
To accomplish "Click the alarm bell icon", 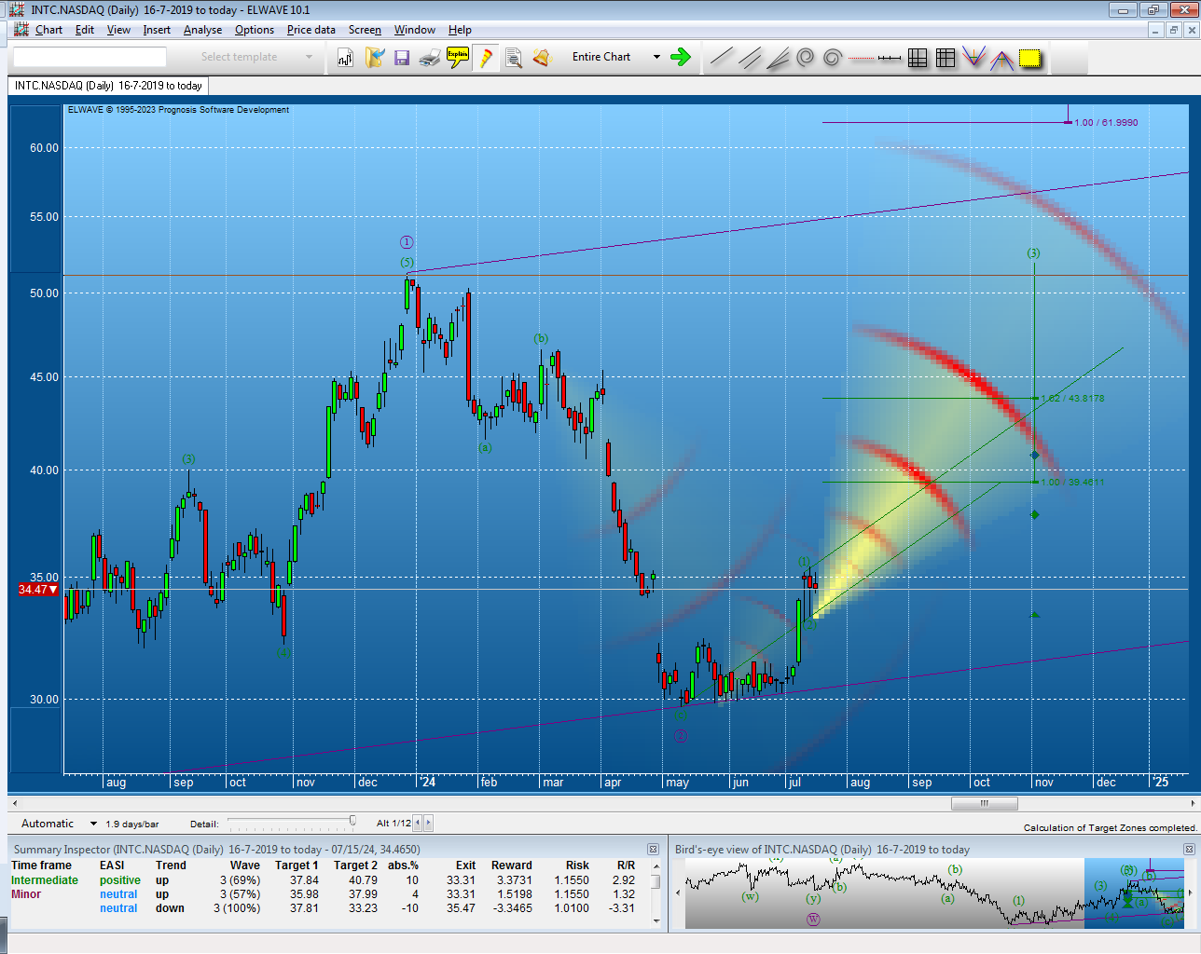I will point(542,58).
